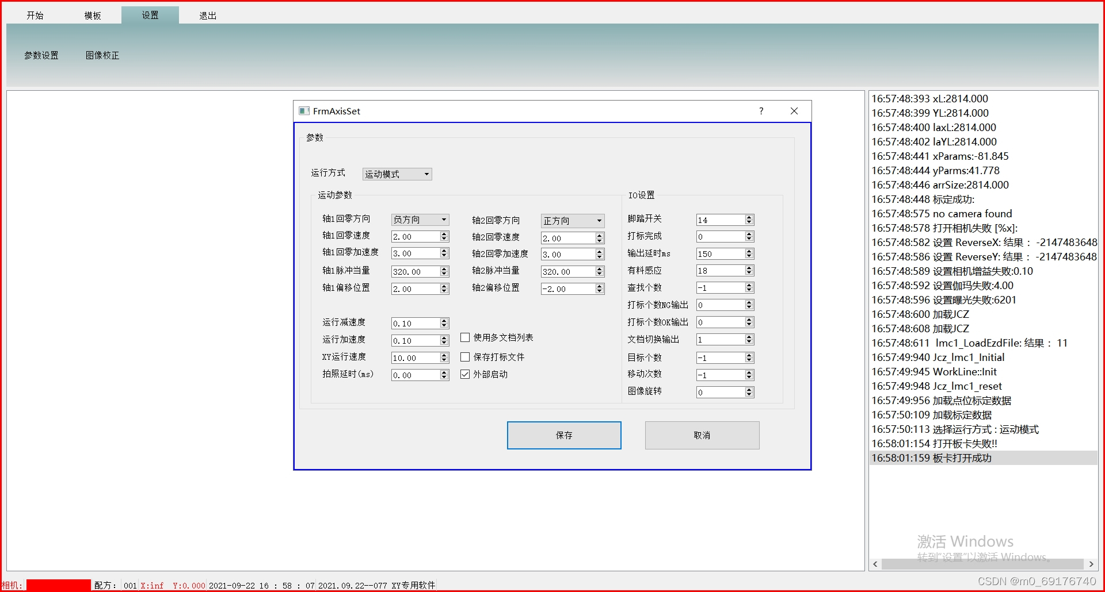
Task: Click the 取消 button
Action: (x=702, y=435)
